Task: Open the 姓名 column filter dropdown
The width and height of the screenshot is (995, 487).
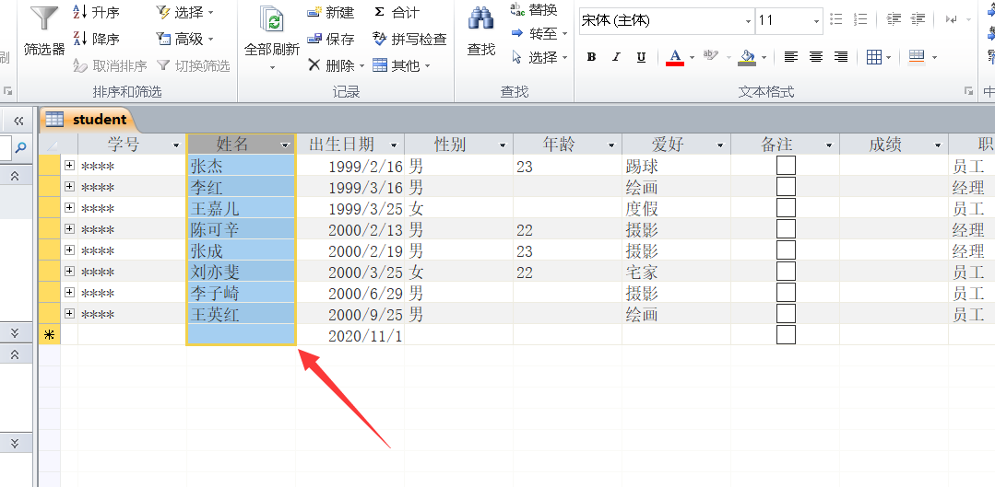Action: (x=285, y=145)
